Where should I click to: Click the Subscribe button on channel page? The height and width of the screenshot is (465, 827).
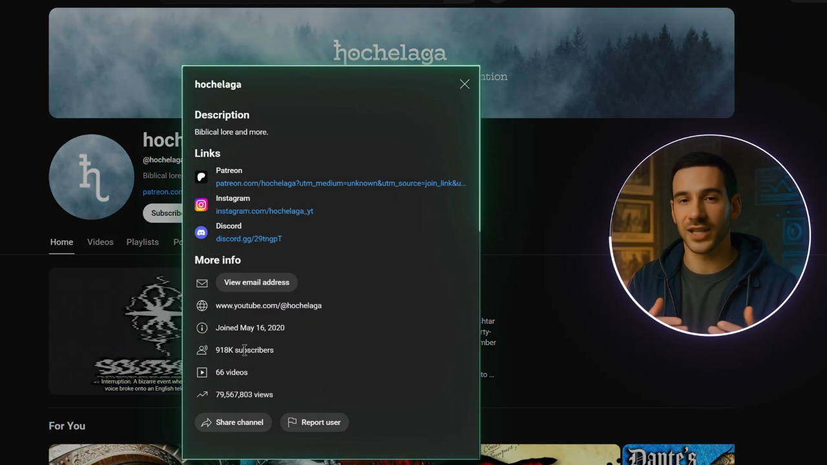click(x=163, y=213)
